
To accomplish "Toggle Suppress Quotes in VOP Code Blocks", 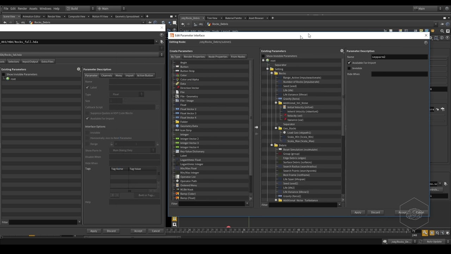I will pyautogui.click(x=87, y=113).
